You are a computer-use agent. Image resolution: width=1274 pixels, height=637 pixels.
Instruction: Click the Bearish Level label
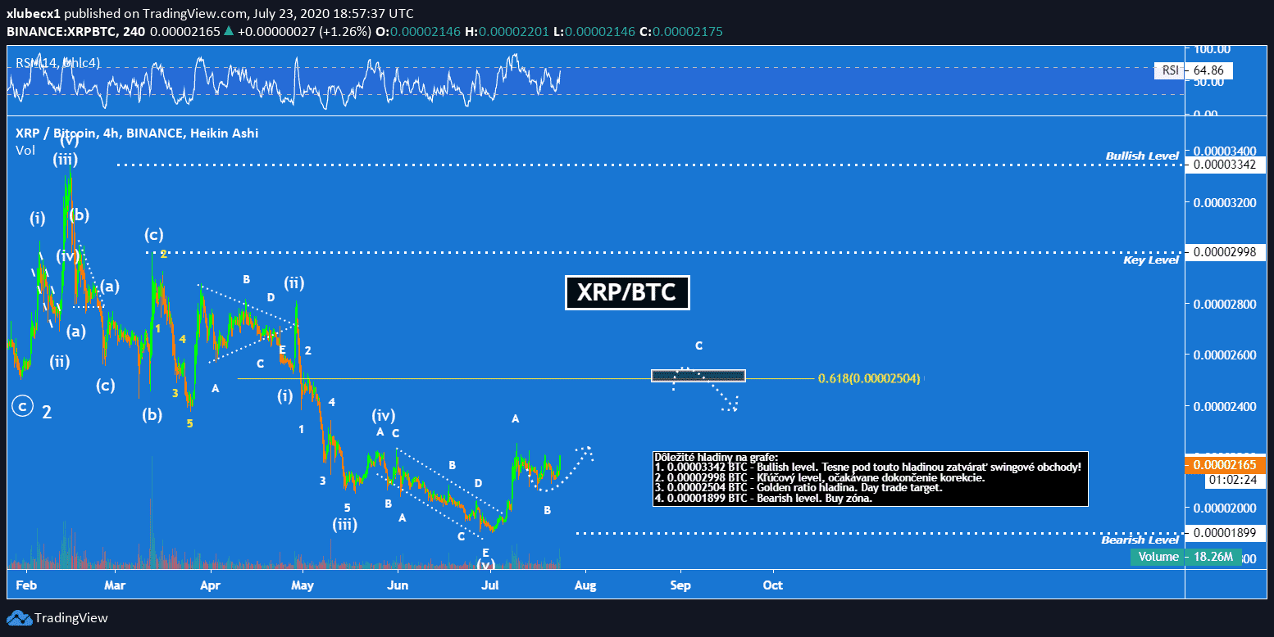(1140, 540)
